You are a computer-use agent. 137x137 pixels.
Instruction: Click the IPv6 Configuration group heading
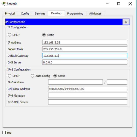(x=19, y=70)
